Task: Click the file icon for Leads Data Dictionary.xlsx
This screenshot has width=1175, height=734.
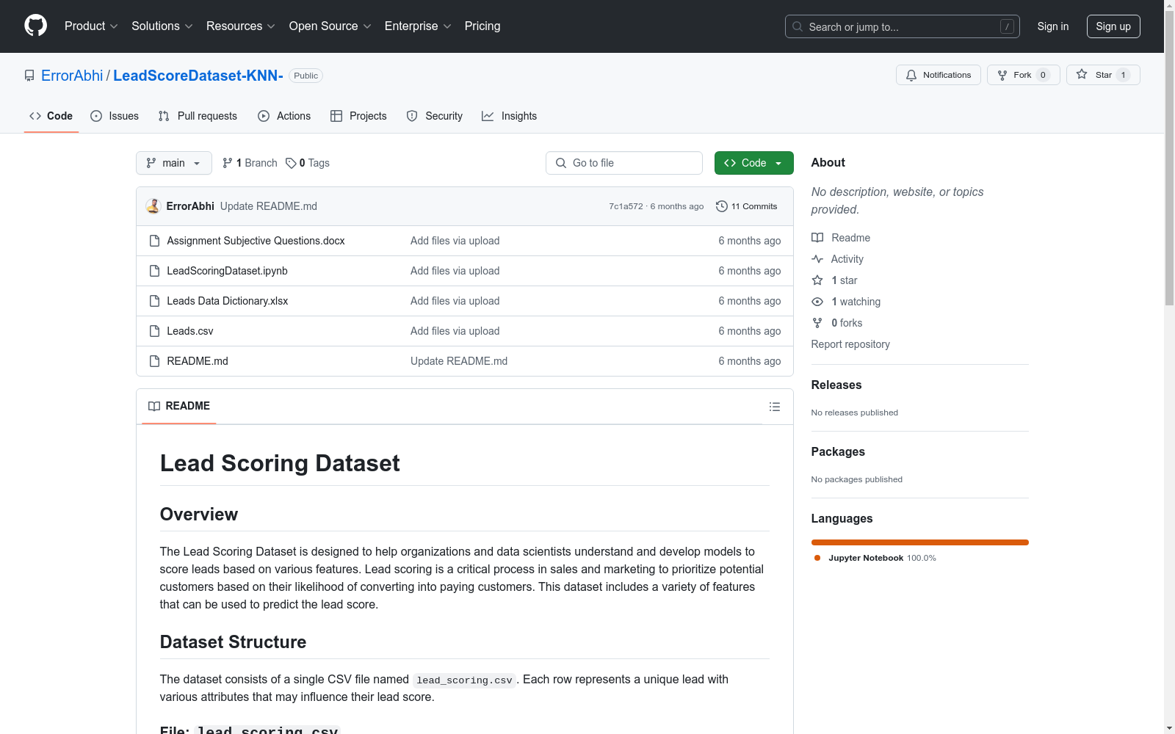Action: 154,301
